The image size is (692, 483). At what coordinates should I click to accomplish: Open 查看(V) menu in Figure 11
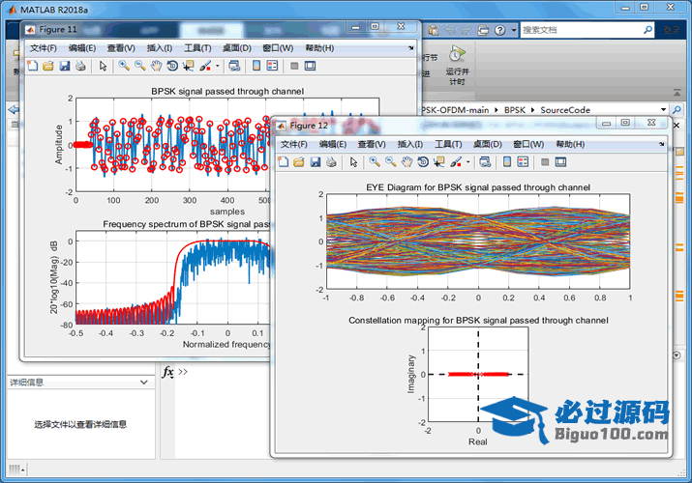pyautogui.click(x=121, y=48)
